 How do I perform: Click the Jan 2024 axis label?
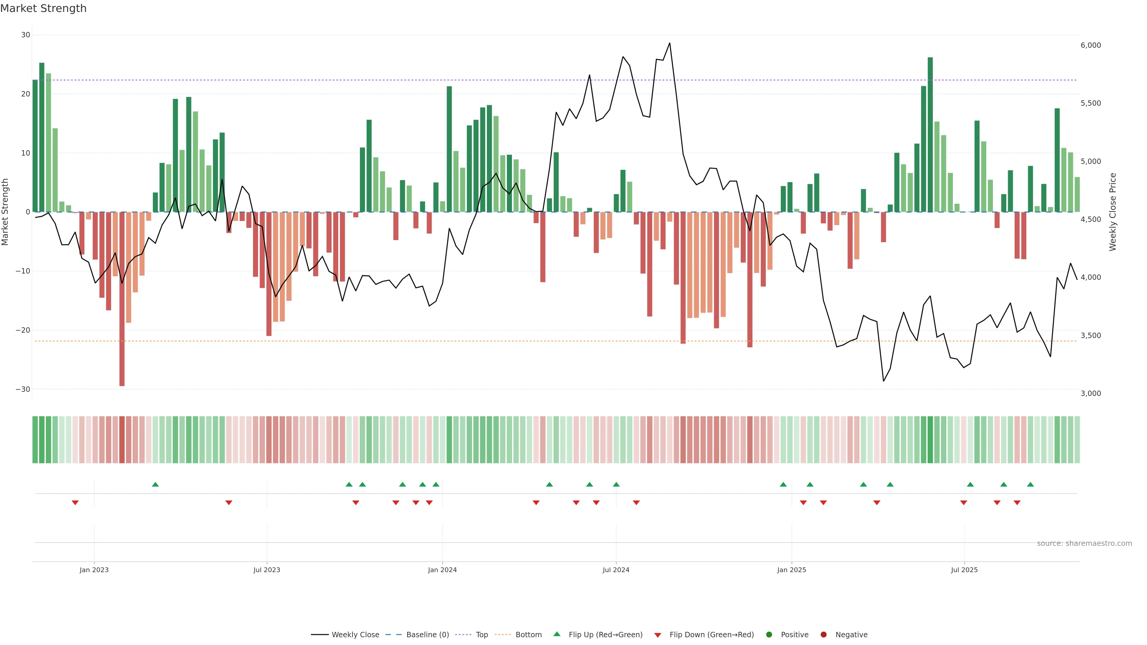click(x=442, y=570)
